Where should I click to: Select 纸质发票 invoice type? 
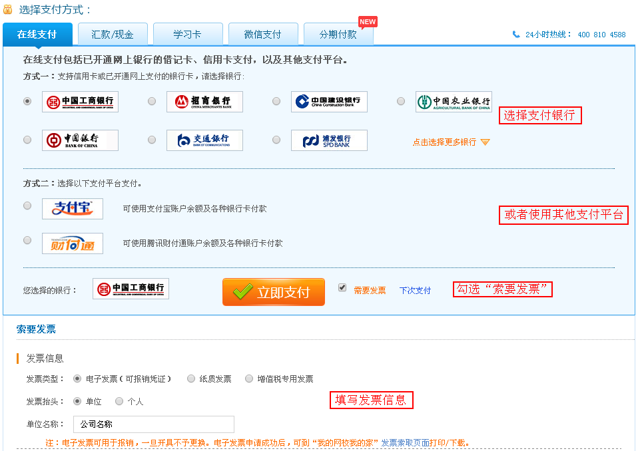click(192, 379)
